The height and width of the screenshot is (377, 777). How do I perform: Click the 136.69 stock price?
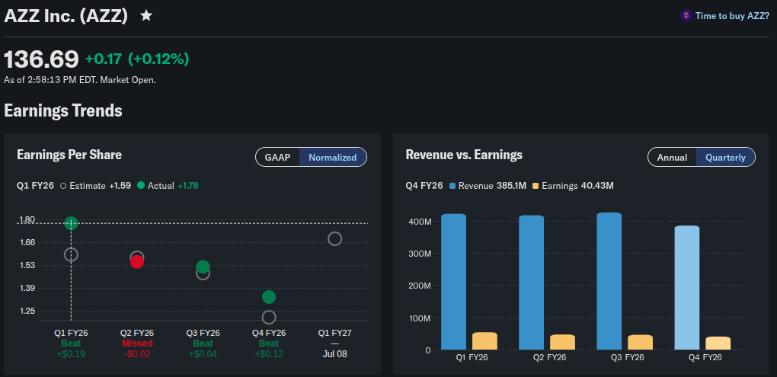tap(42, 59)
